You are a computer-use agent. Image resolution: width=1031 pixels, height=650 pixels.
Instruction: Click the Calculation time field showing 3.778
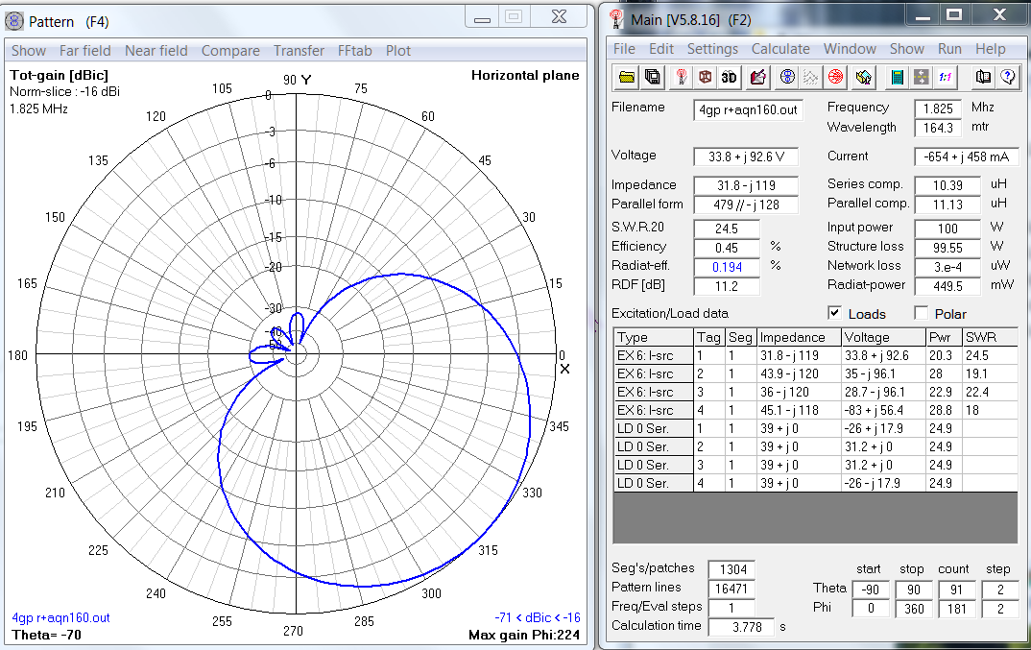coord(742,628)
